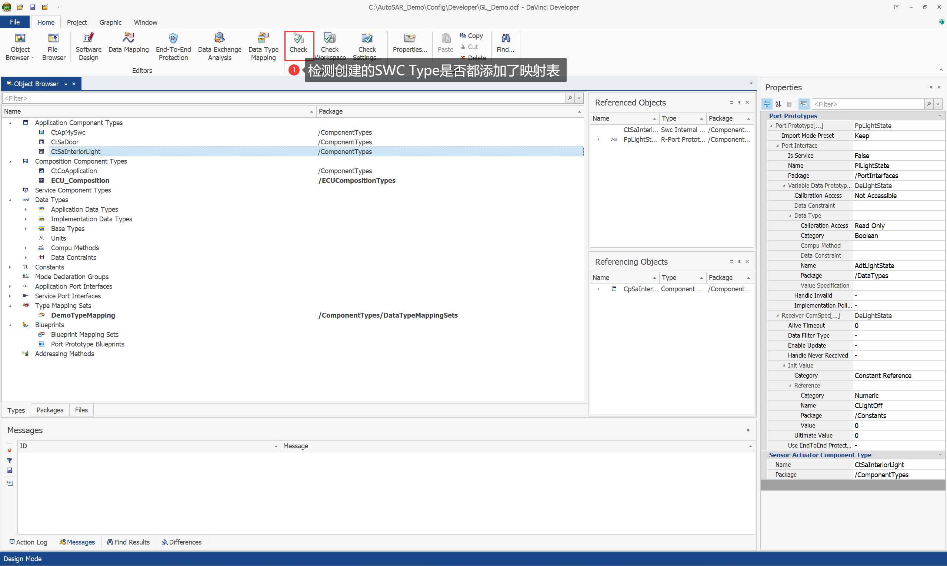Open the Find Results tab
947x566 pixels.
click(x=128, y=542)
